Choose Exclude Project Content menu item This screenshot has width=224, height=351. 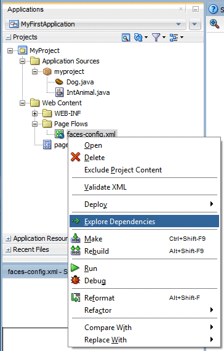pyautogui.click(x=144, y=170)
